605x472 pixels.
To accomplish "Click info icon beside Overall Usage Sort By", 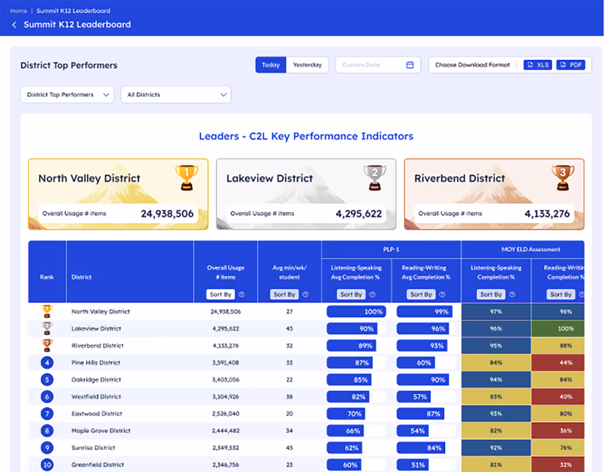I will [242, 294].
